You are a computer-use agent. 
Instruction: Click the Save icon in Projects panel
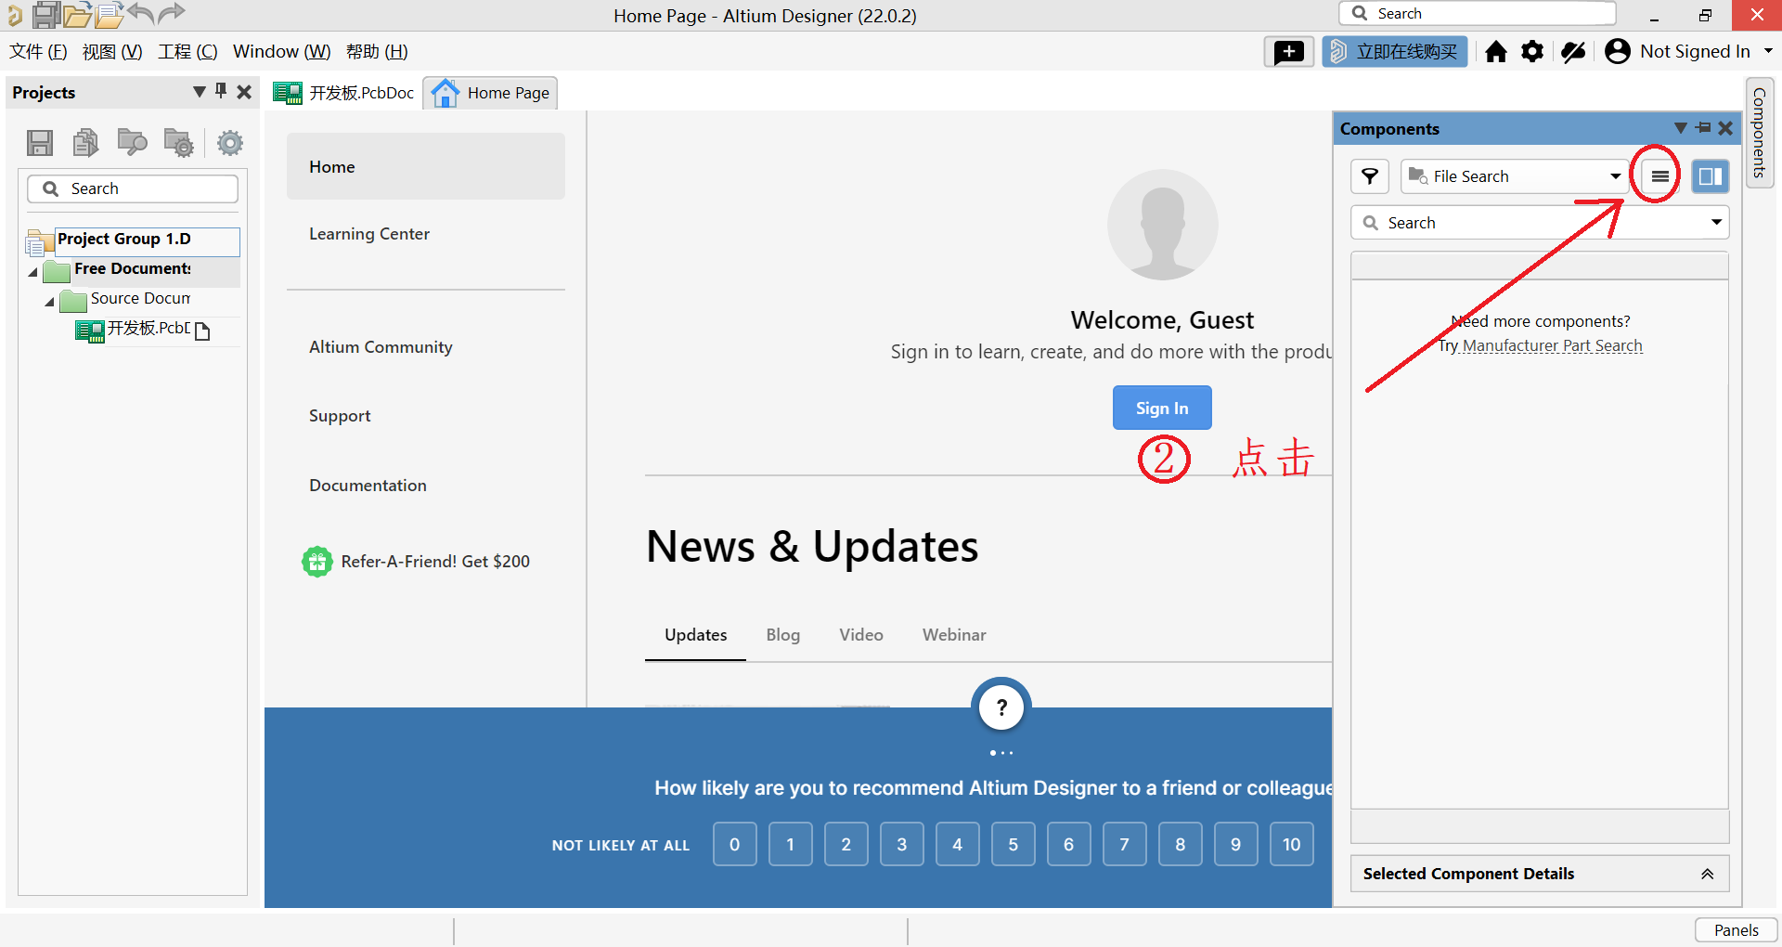[x=39, y=142]
